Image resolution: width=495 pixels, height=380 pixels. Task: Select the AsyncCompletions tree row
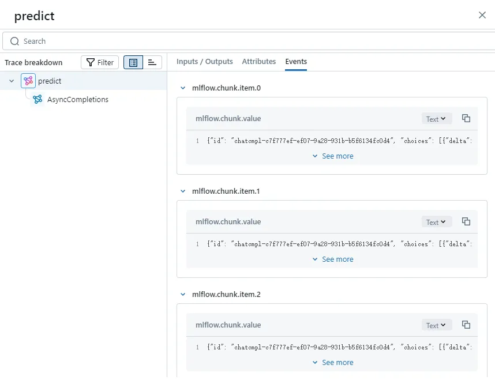[x=83, y=99]
